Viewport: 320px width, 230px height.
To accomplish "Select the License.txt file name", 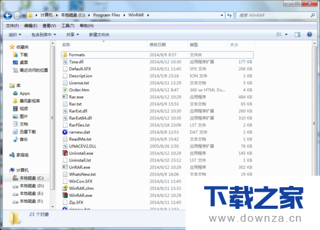I will 79,83.
